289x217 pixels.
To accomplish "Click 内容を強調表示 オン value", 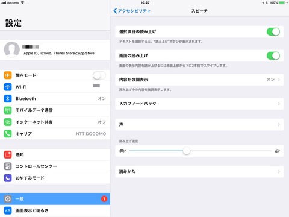I will click(270, 80).
